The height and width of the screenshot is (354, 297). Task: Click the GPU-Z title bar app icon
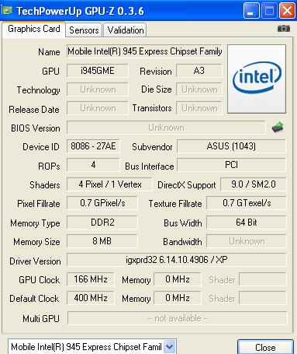coord(7,11)
